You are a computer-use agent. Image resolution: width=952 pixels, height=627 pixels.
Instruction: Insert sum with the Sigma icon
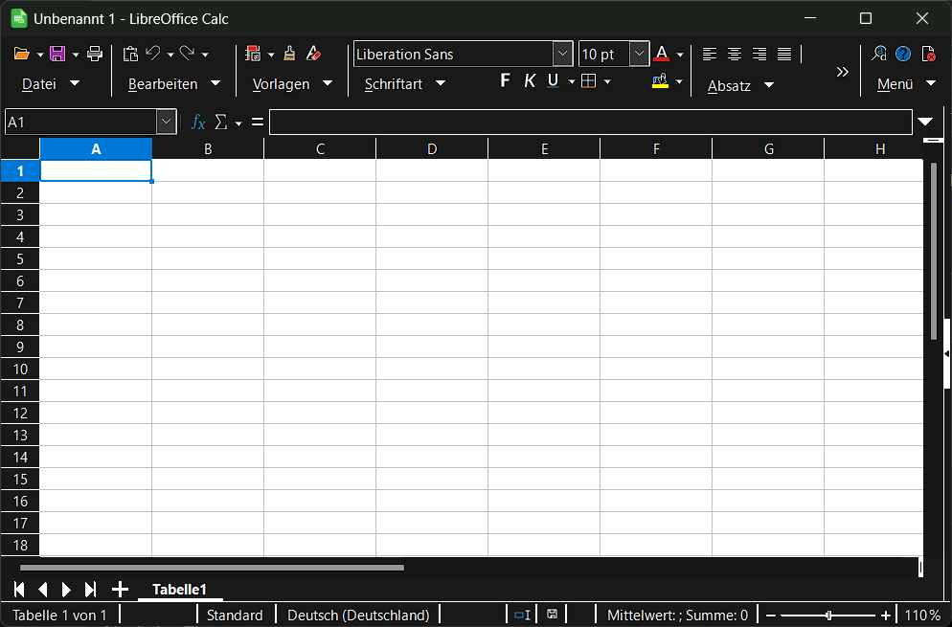[x=220, y=122]
